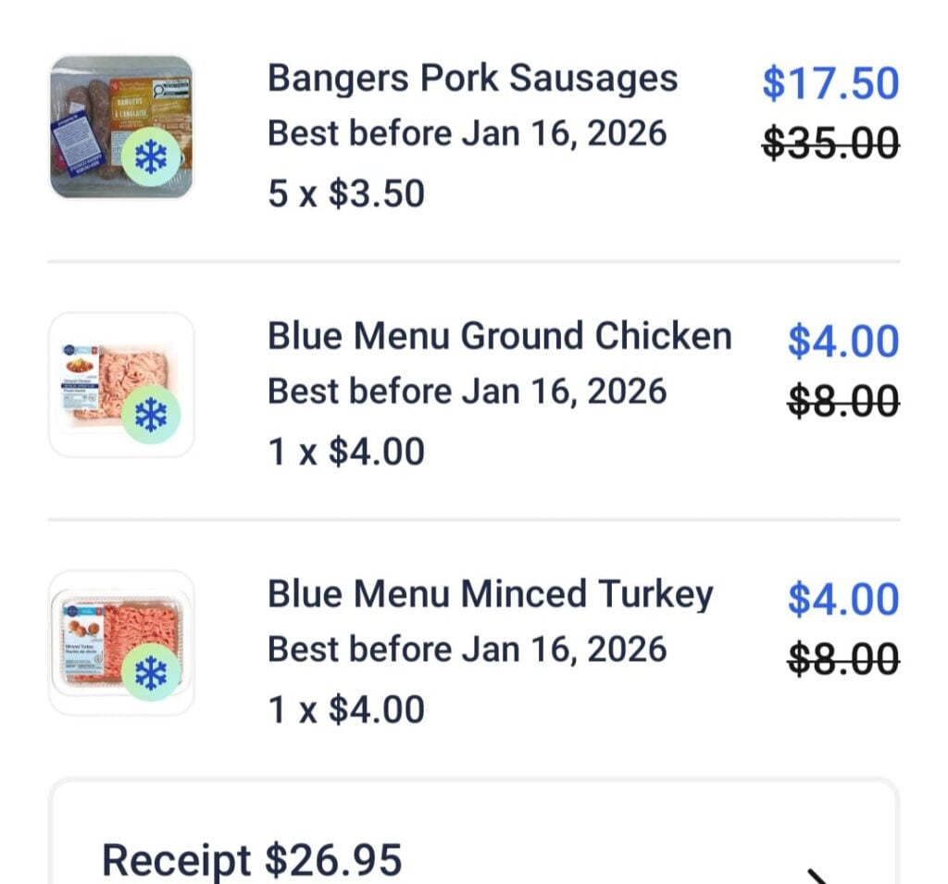Click the Minced Turkey $4.00 sale price
This screenshot has height=884, width=948.
(842, 599)
